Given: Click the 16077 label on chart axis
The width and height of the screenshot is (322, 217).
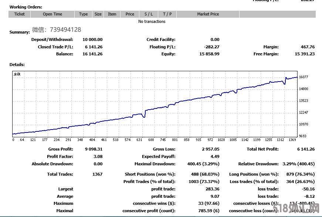Looking at the screenshot, I should [x=303, y=77].
